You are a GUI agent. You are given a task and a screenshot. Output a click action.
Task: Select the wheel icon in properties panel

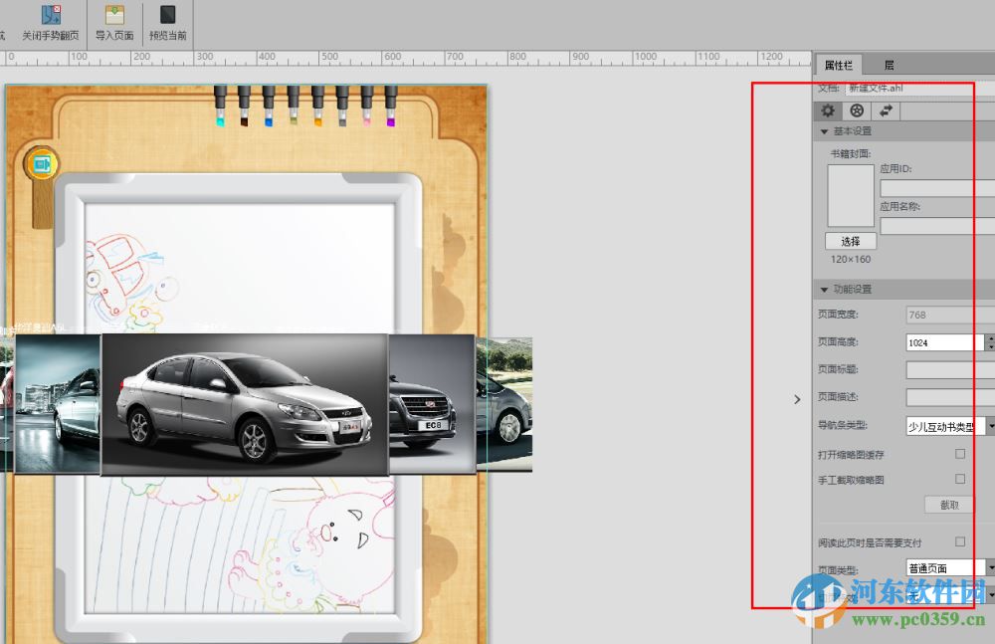pyautogui.click(x=856, y=110)
